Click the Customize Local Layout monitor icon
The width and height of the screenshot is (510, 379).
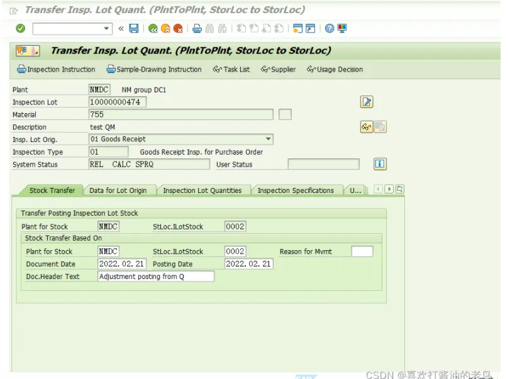[342, 29]
